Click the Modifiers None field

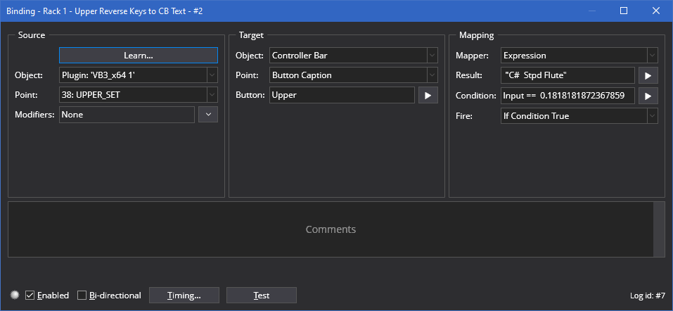coord(127,115)
